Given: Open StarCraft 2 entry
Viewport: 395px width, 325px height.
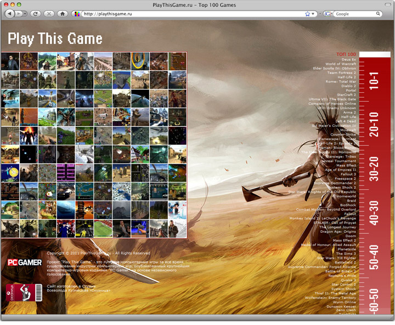Looking at the screenshot, I should click(x=347, y=95).
